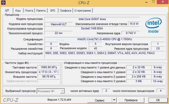This screenshot has height=104, width=169.
Task: Maximize the CPU-Z window
Action: [153, 2]
